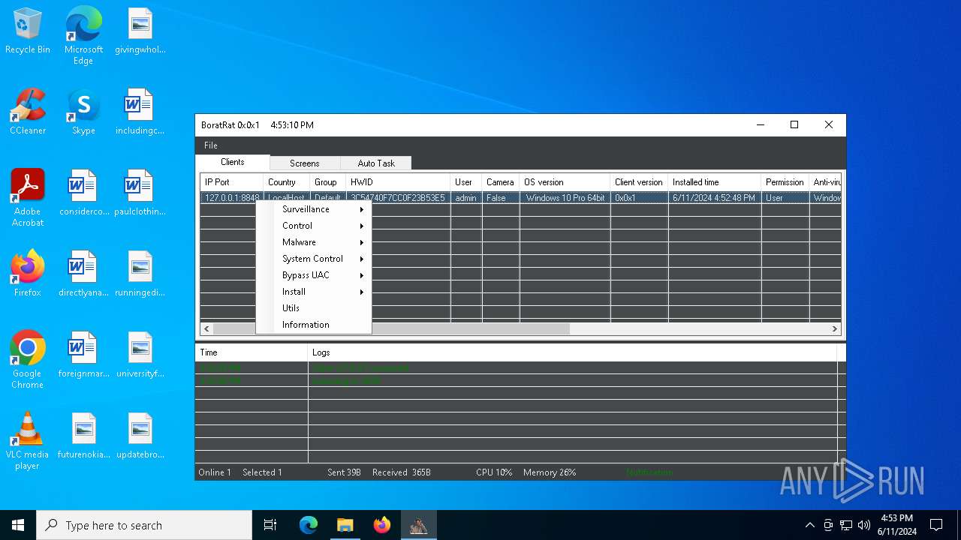The height and width of the screenshot is (540, 961).
Task: Open the VLC media player shortcut
Action: 28,441
